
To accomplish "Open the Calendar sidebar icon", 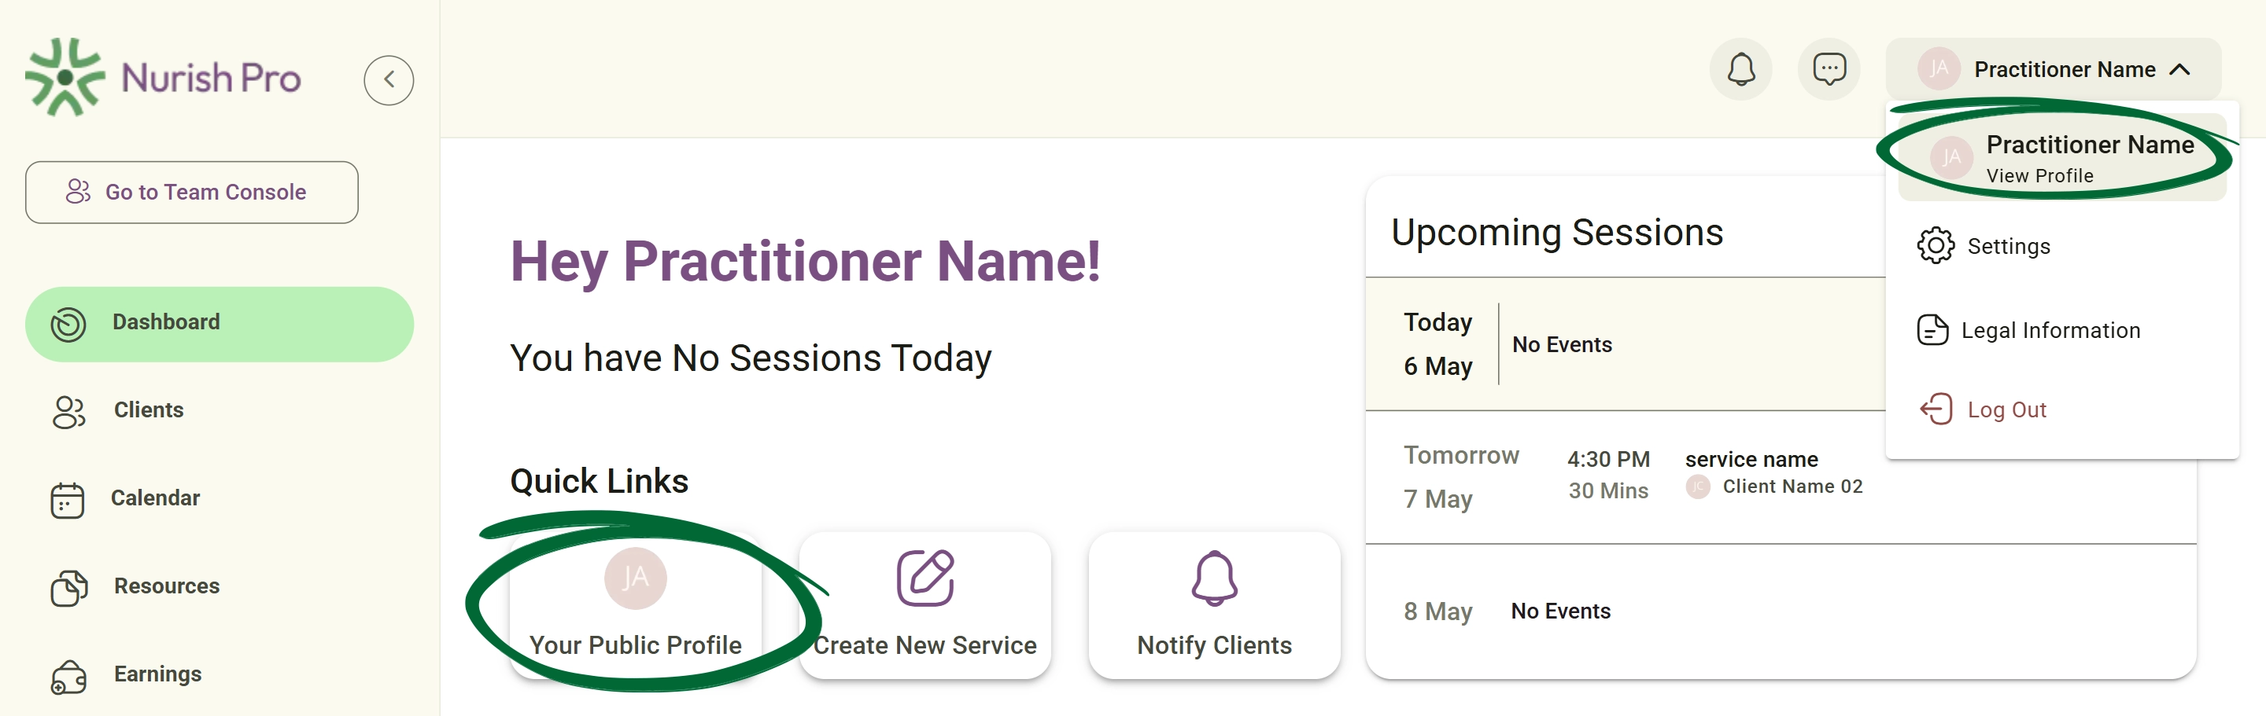I will pyautogui.click(x=68, y=500).
